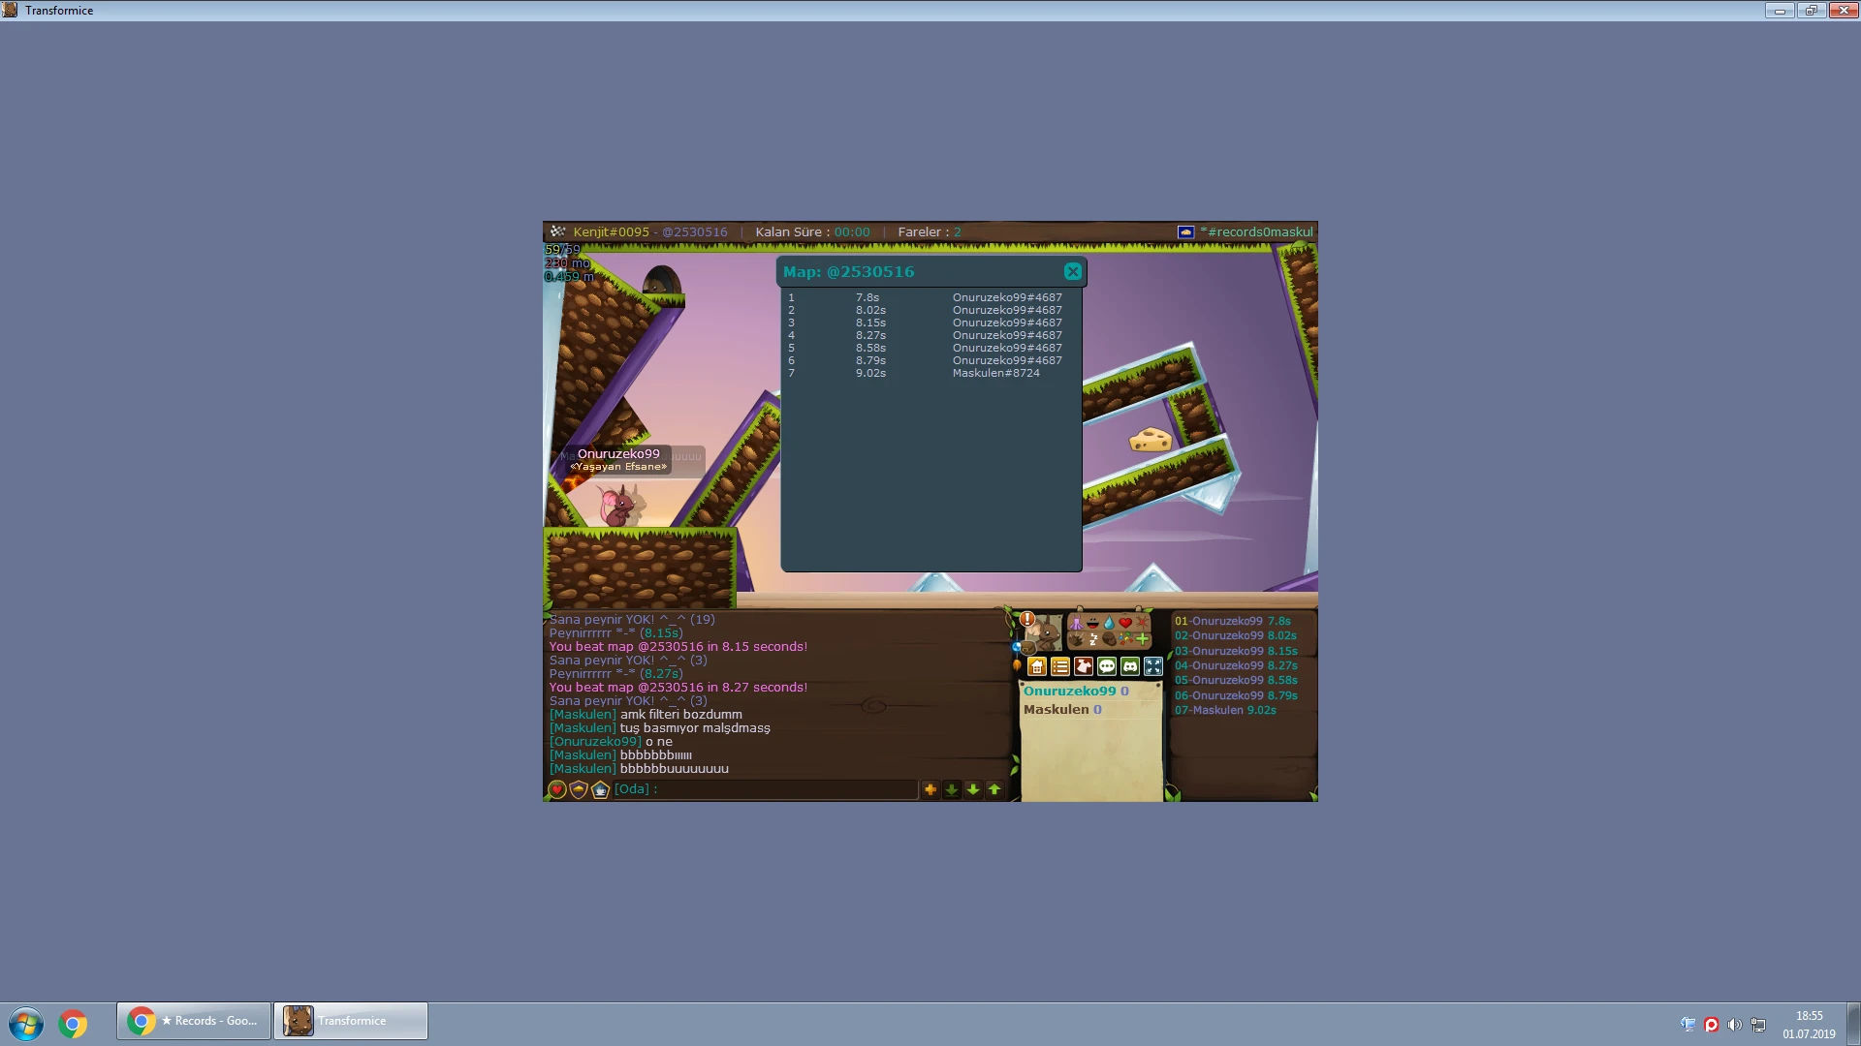Open the mouse avatar profile portrait

[1045, 634]
